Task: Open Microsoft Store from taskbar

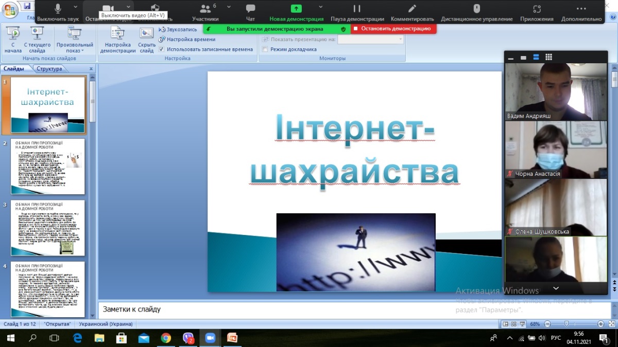Action: click(122, 338)
